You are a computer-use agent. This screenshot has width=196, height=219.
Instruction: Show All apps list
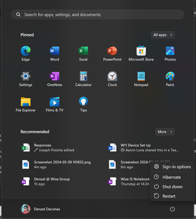(x=163, y=35)
